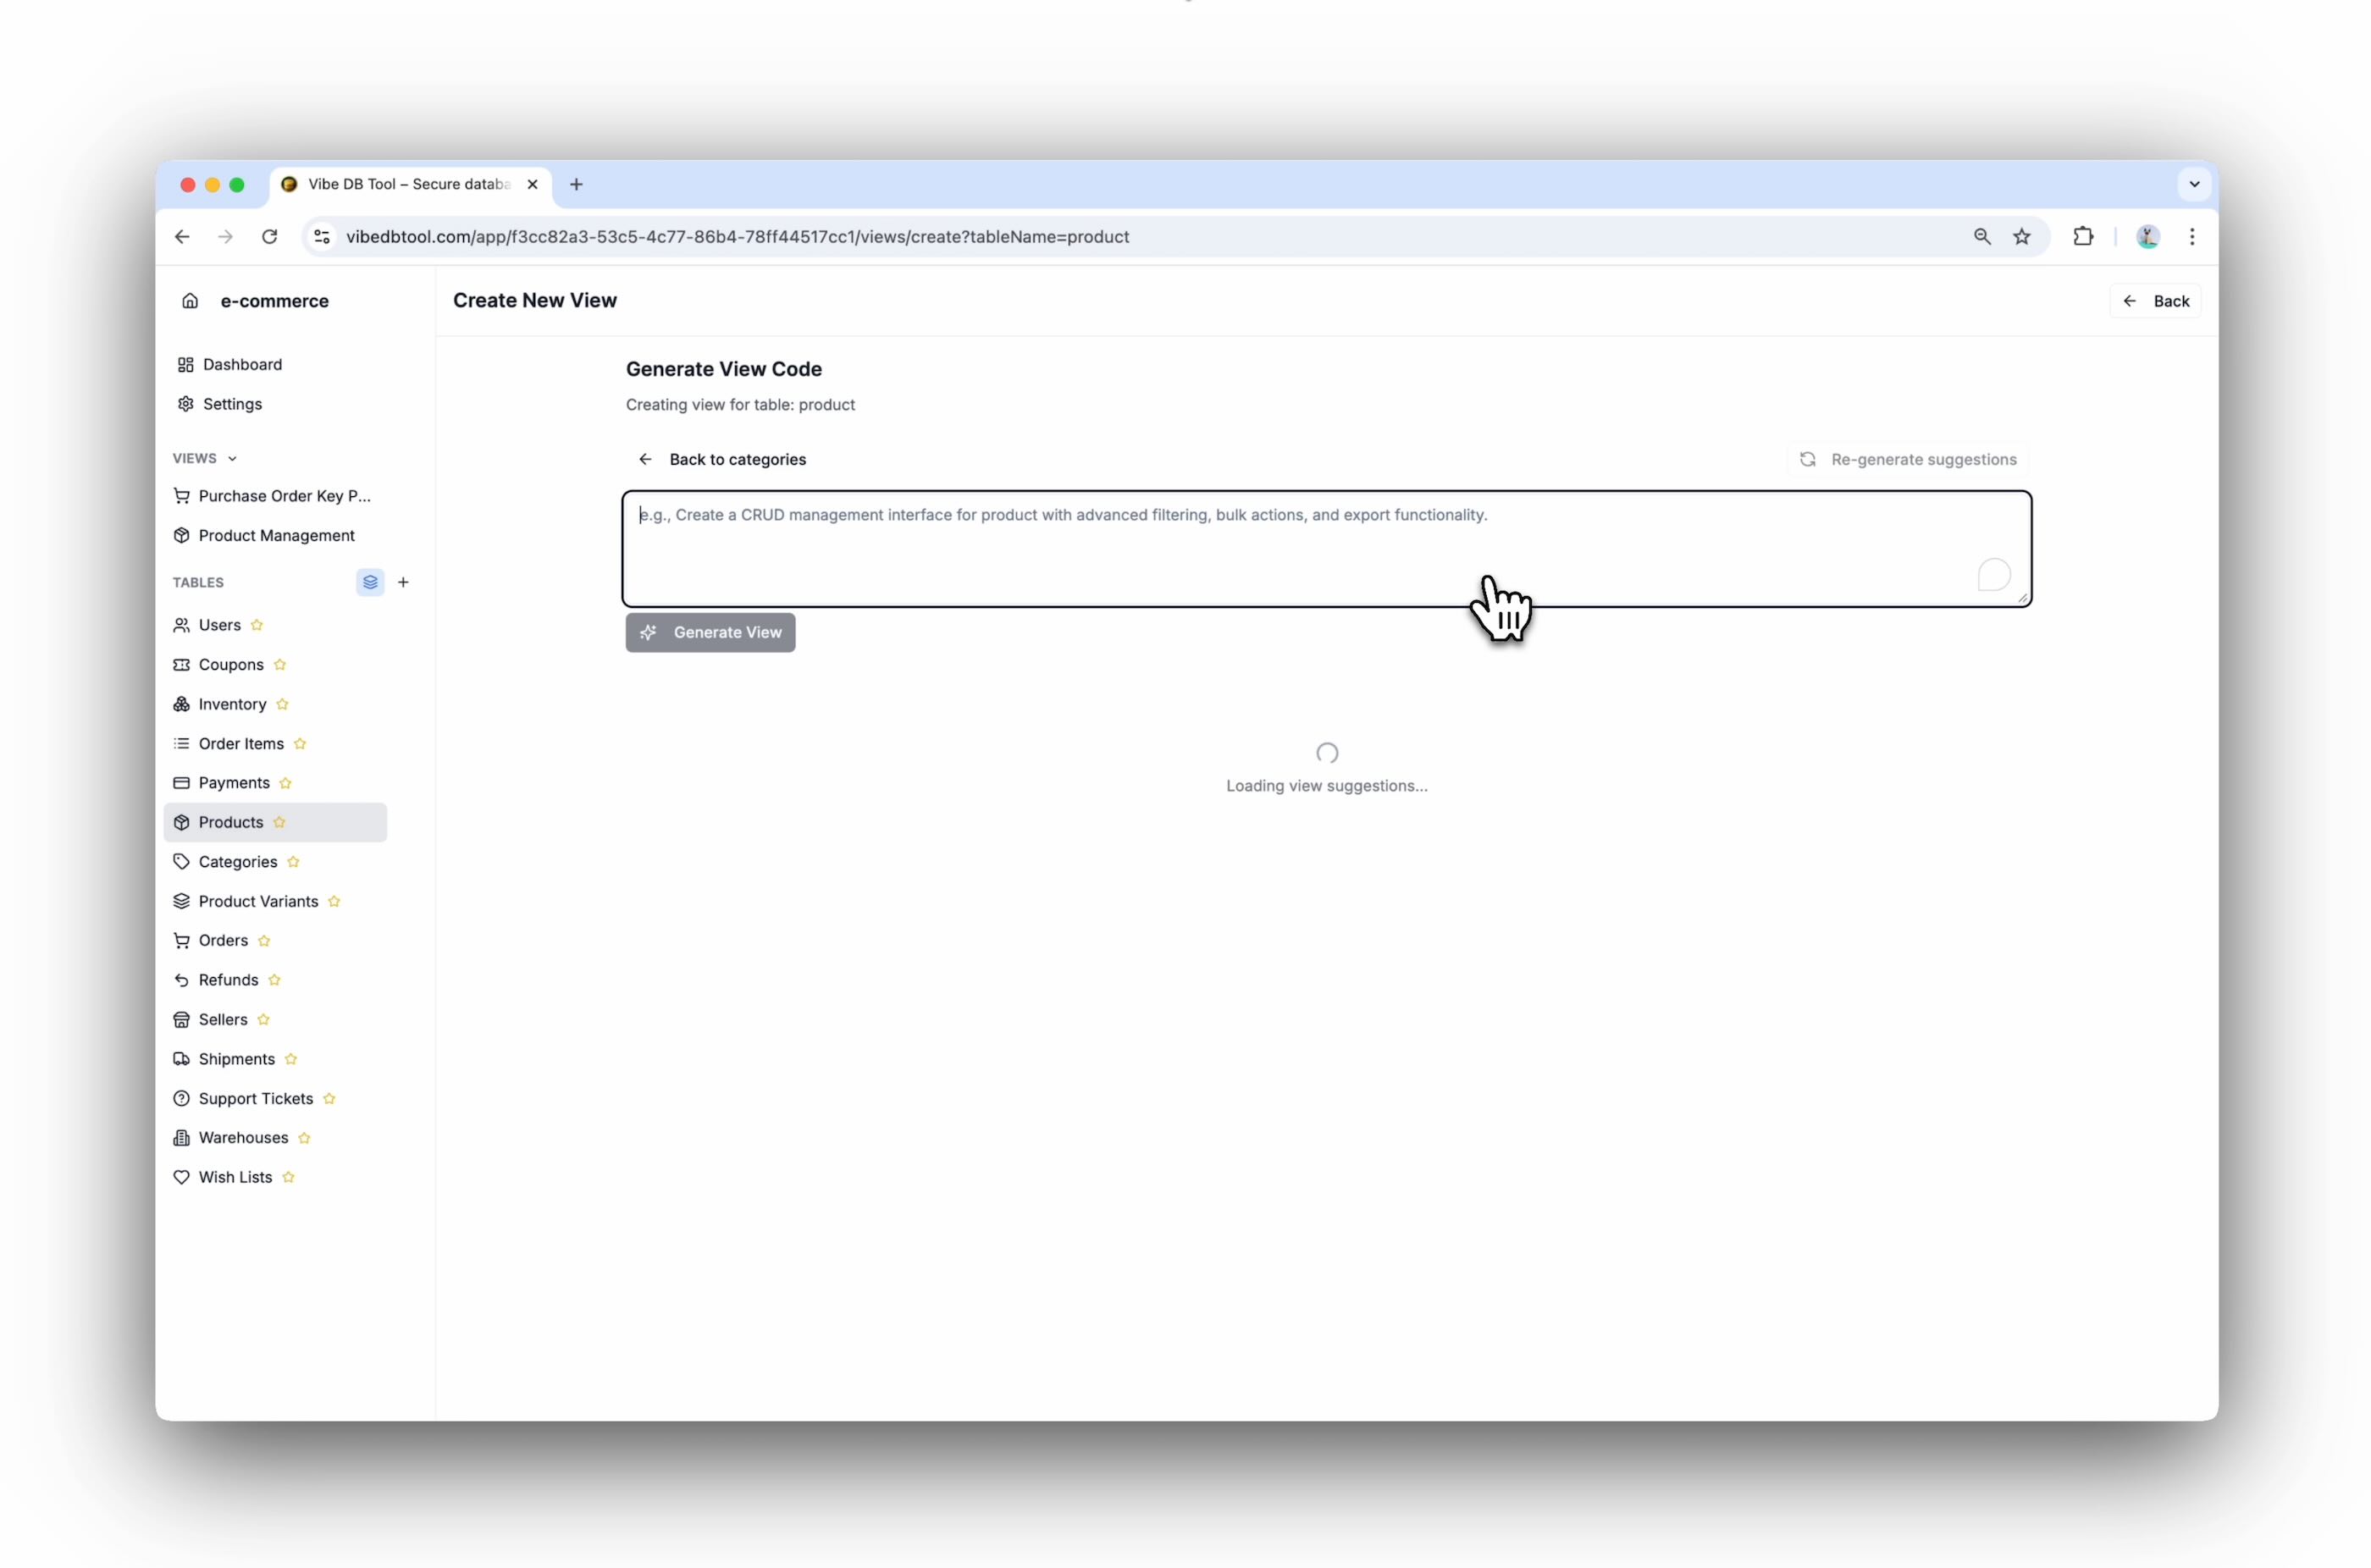
Task: Open the Dashboard panel
Action: [x=242, y=364]
